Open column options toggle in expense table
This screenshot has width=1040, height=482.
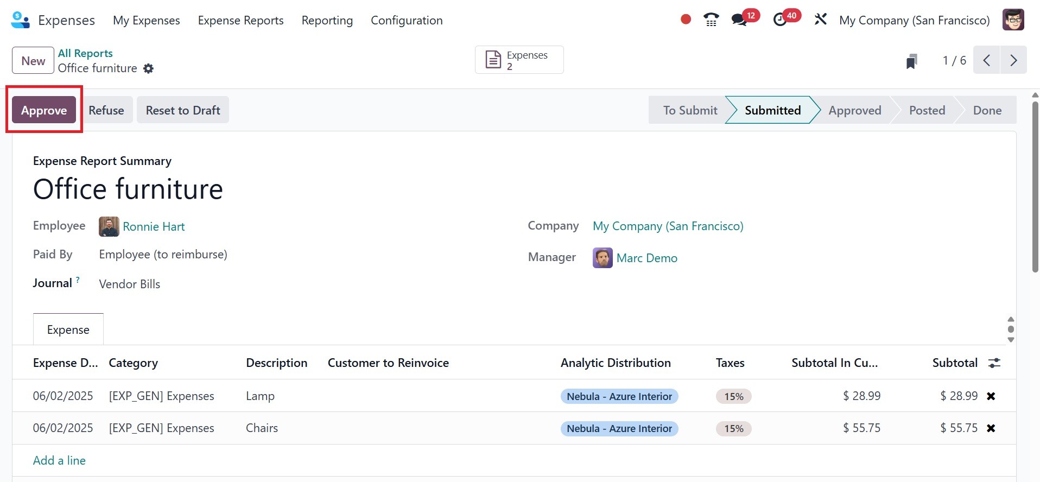994,363
